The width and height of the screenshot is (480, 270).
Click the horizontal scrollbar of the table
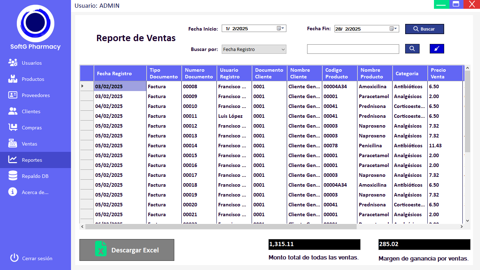coord(221,227)
